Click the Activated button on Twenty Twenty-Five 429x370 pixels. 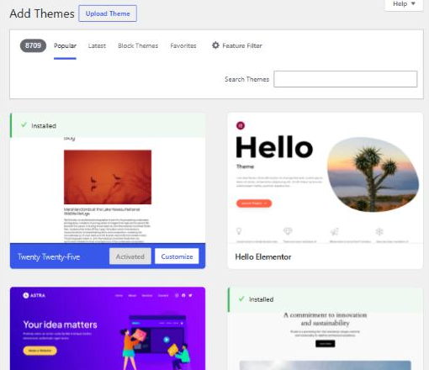click(x=130, y=256)
